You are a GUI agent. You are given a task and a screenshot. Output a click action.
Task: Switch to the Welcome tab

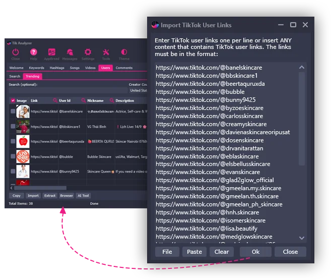coord(16,68)
